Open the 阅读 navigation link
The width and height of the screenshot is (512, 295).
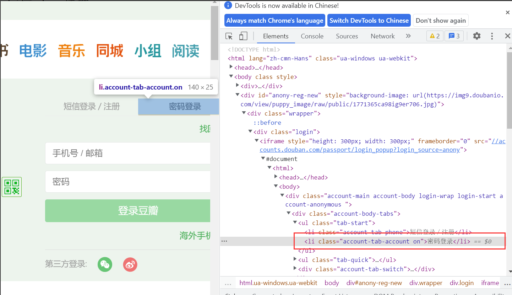tap(186, 51)
